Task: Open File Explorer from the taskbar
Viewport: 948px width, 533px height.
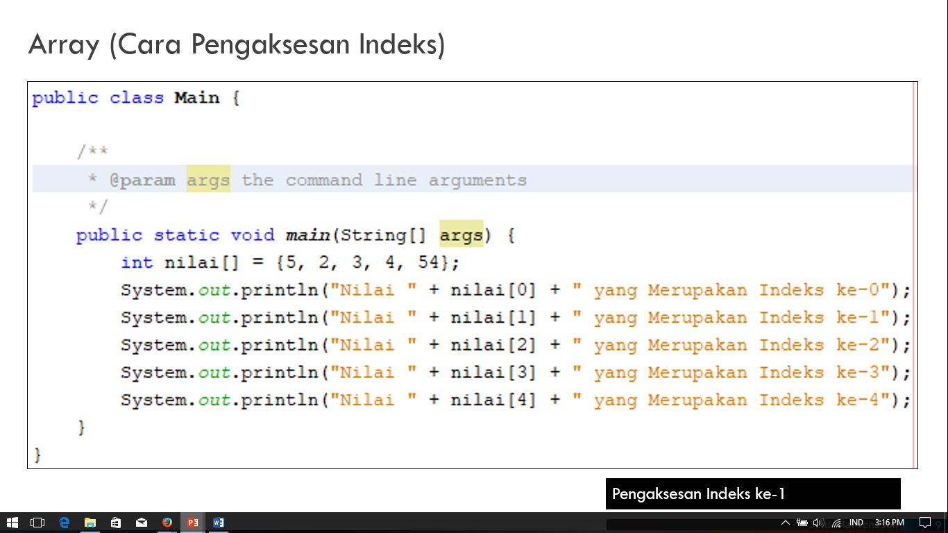Action: (89, 522)
